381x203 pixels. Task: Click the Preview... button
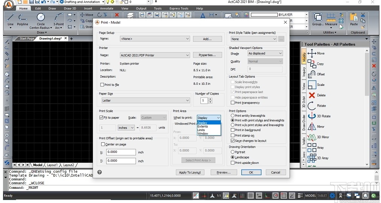(224, 172)
